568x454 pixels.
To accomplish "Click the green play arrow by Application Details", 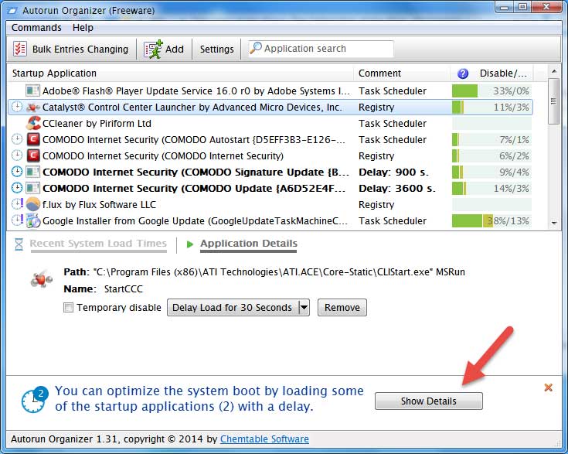I will [x=189, y=244].
